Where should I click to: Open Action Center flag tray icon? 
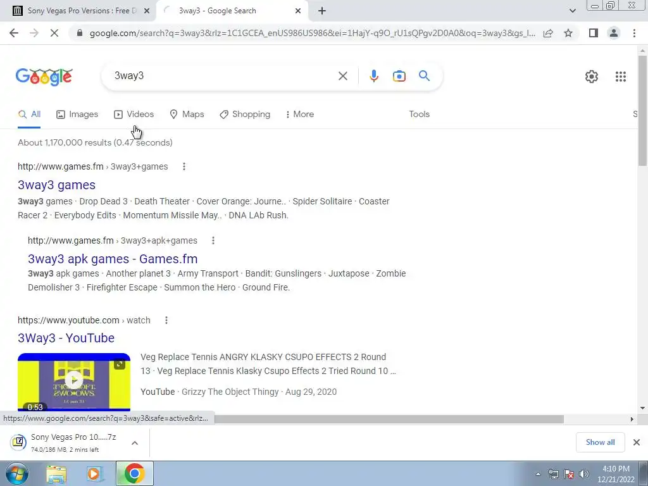pyautogui.click(x=569, y=475)
